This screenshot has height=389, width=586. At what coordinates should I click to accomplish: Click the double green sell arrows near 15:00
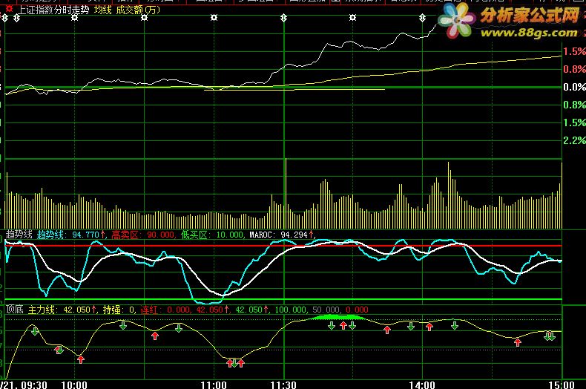pos(550,336)
